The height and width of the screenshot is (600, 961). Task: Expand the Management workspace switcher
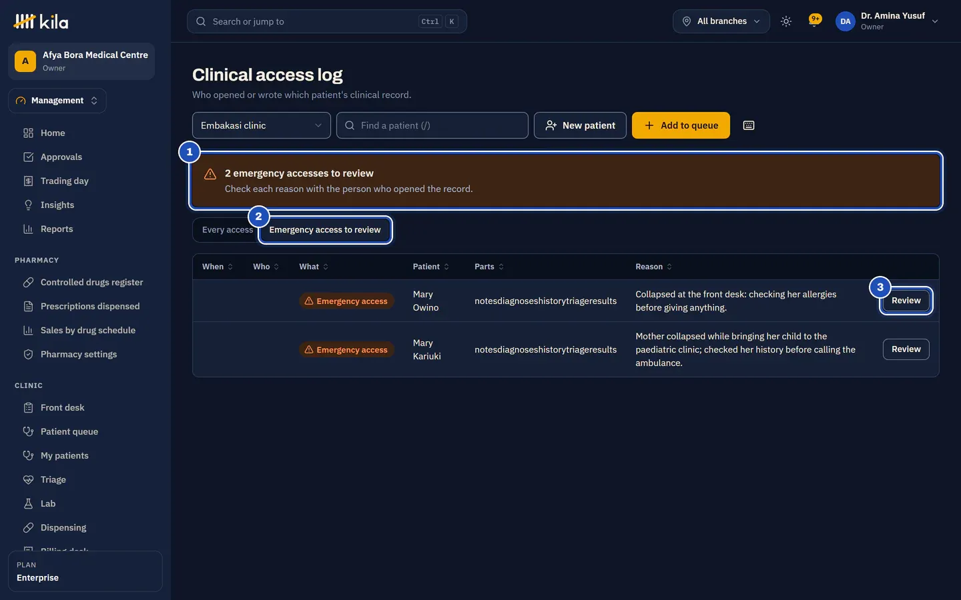(57, 101)
